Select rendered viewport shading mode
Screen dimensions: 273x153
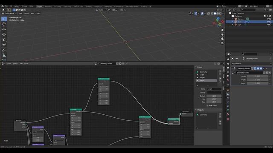(220, 14)
